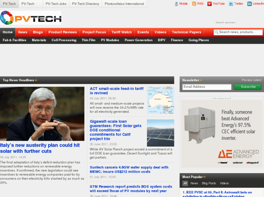Screen dimensions: 264x197
Task: Click the date 04 July 2011, 08:50
Action: 103,98
